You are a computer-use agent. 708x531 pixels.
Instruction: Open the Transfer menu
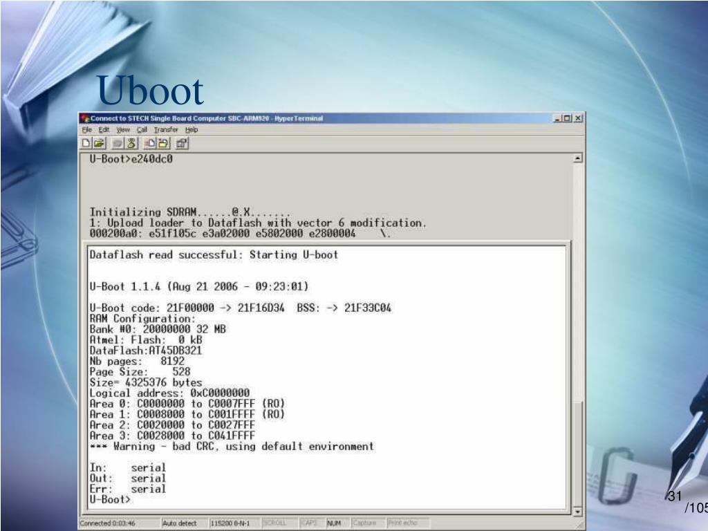pyautogui.click(x=166, y=129)
